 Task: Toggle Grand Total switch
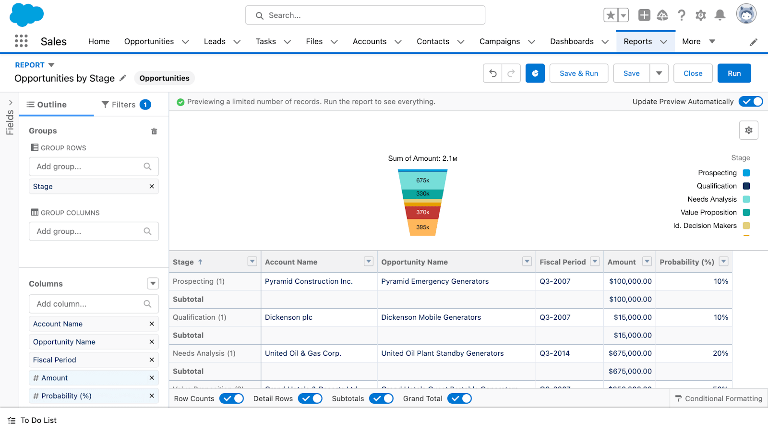(460, 398)
